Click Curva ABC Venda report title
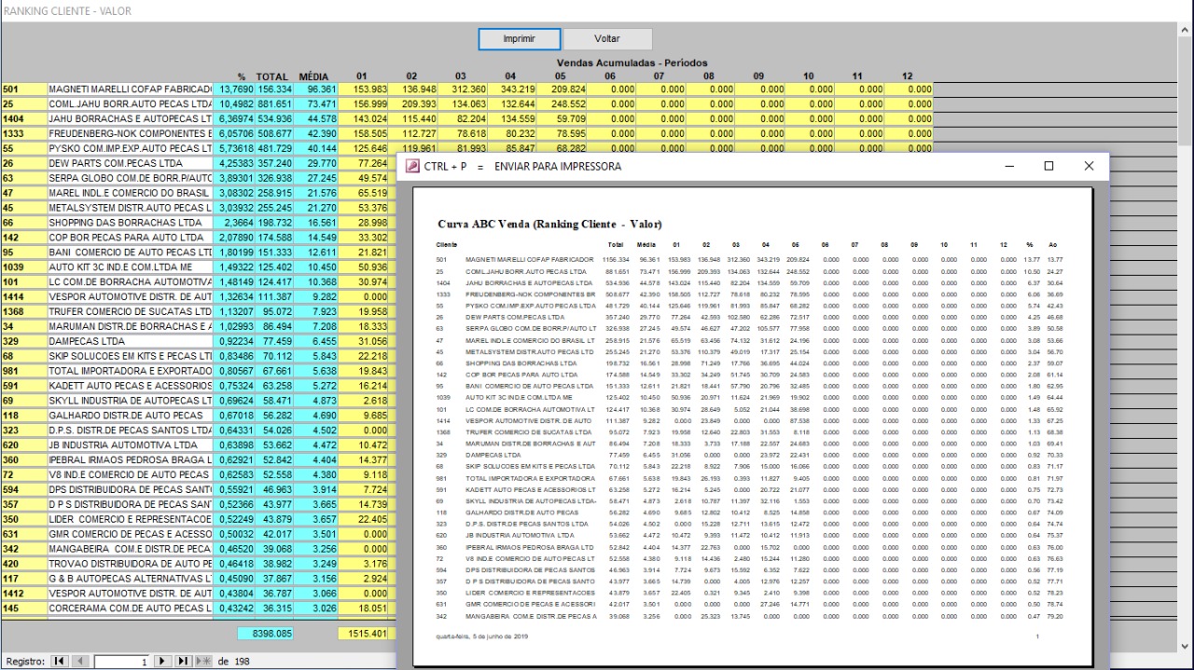Viewport: 1194px width, 670px height. coord(548,225)
